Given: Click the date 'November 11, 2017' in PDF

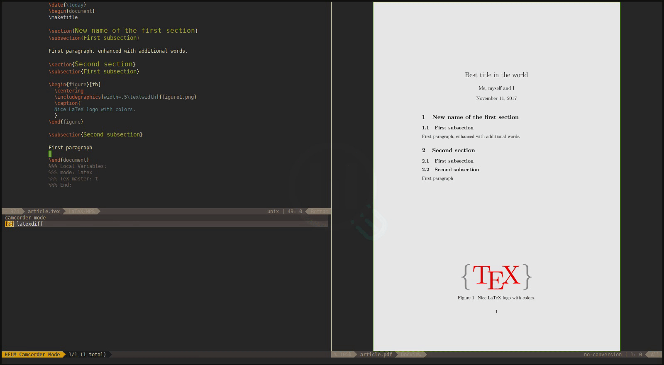Looking at the screenshot, I should click(496, 98).
